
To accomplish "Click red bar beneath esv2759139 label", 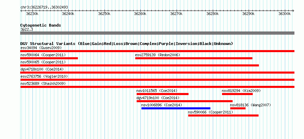I will [194, 58].
